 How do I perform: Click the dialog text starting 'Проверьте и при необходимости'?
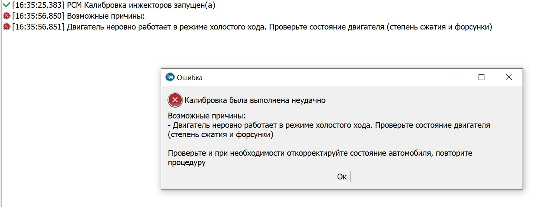tap(320, 158)
